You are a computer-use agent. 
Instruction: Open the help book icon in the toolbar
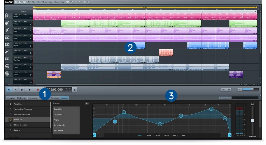click(x=67, y=2)
